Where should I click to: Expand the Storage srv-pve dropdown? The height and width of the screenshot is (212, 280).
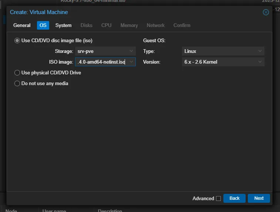pyautogui.click(x=131, y=51)
